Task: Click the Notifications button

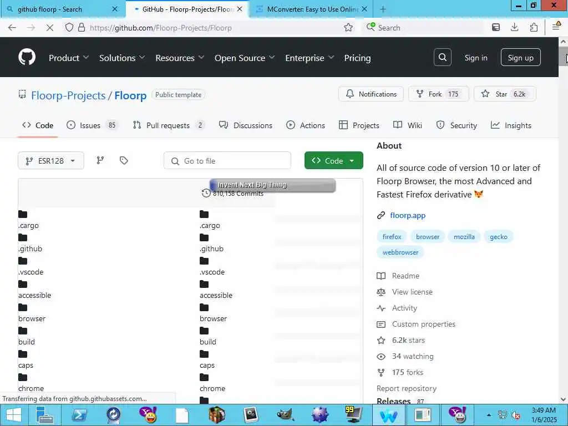Action: [x=371, y=94]
